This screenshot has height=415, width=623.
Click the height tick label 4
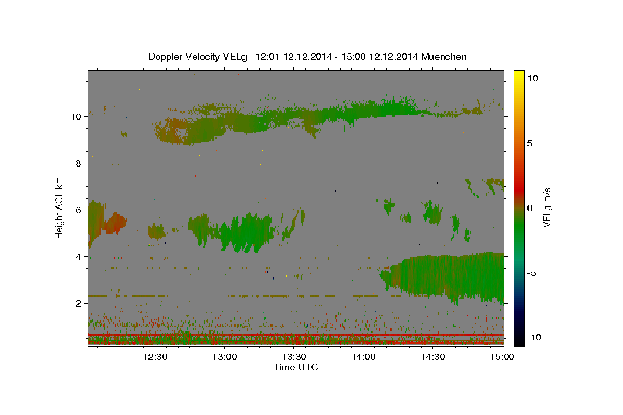pyautogui.click(x=79, y=257)
